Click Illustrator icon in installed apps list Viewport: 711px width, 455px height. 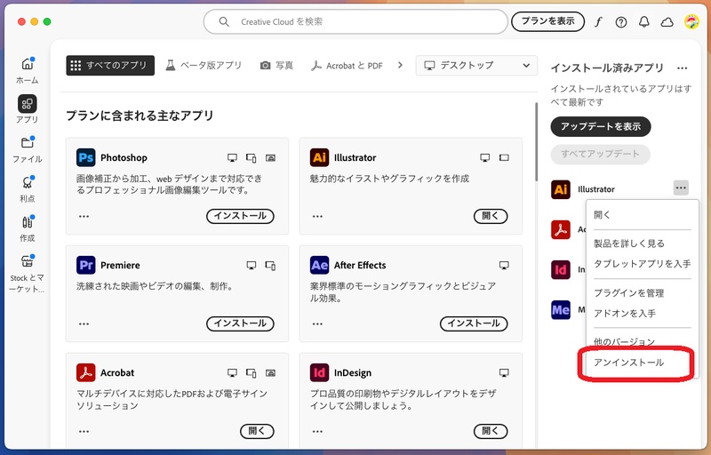coord(561,189)
